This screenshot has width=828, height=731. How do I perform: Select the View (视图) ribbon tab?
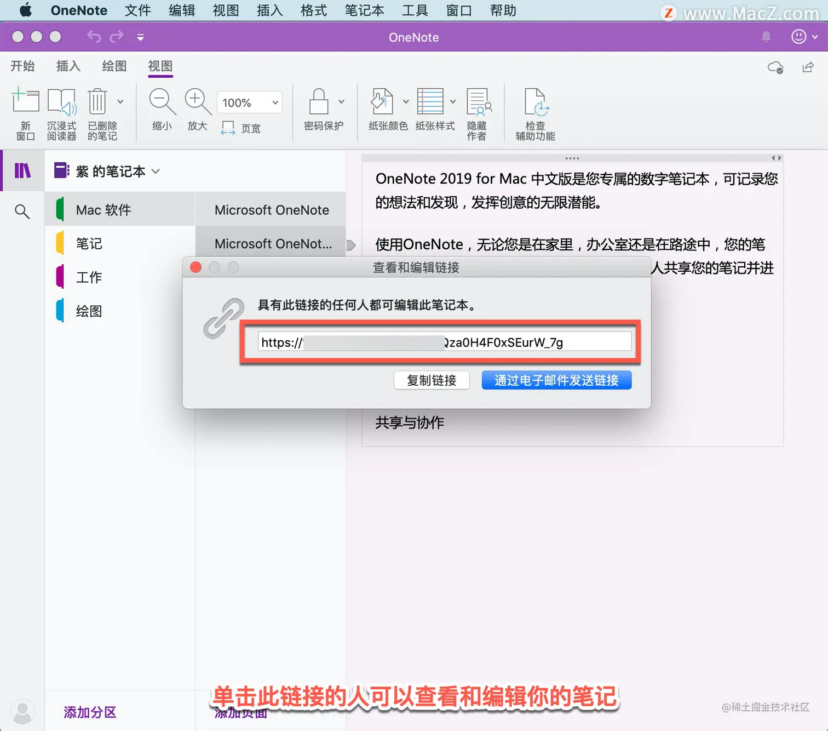160,66
